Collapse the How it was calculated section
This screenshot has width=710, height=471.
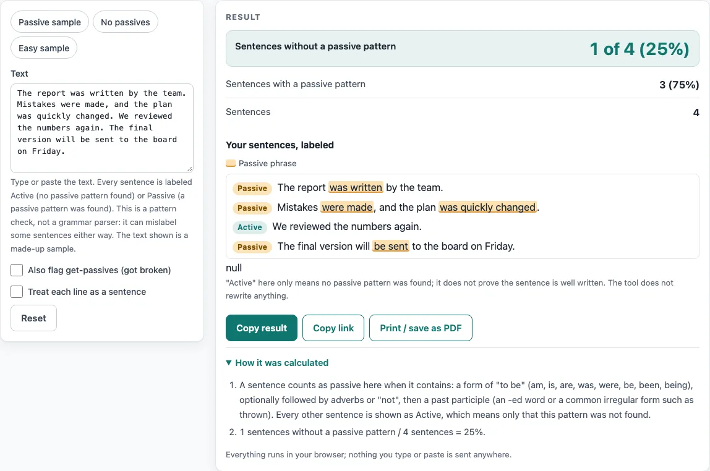click(x=277, y=363)
